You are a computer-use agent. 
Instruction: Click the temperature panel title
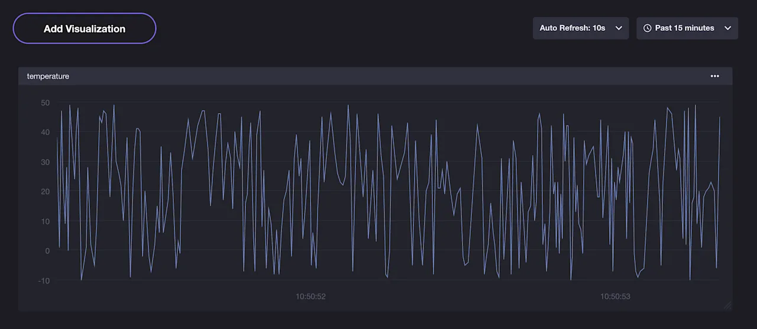48,76
